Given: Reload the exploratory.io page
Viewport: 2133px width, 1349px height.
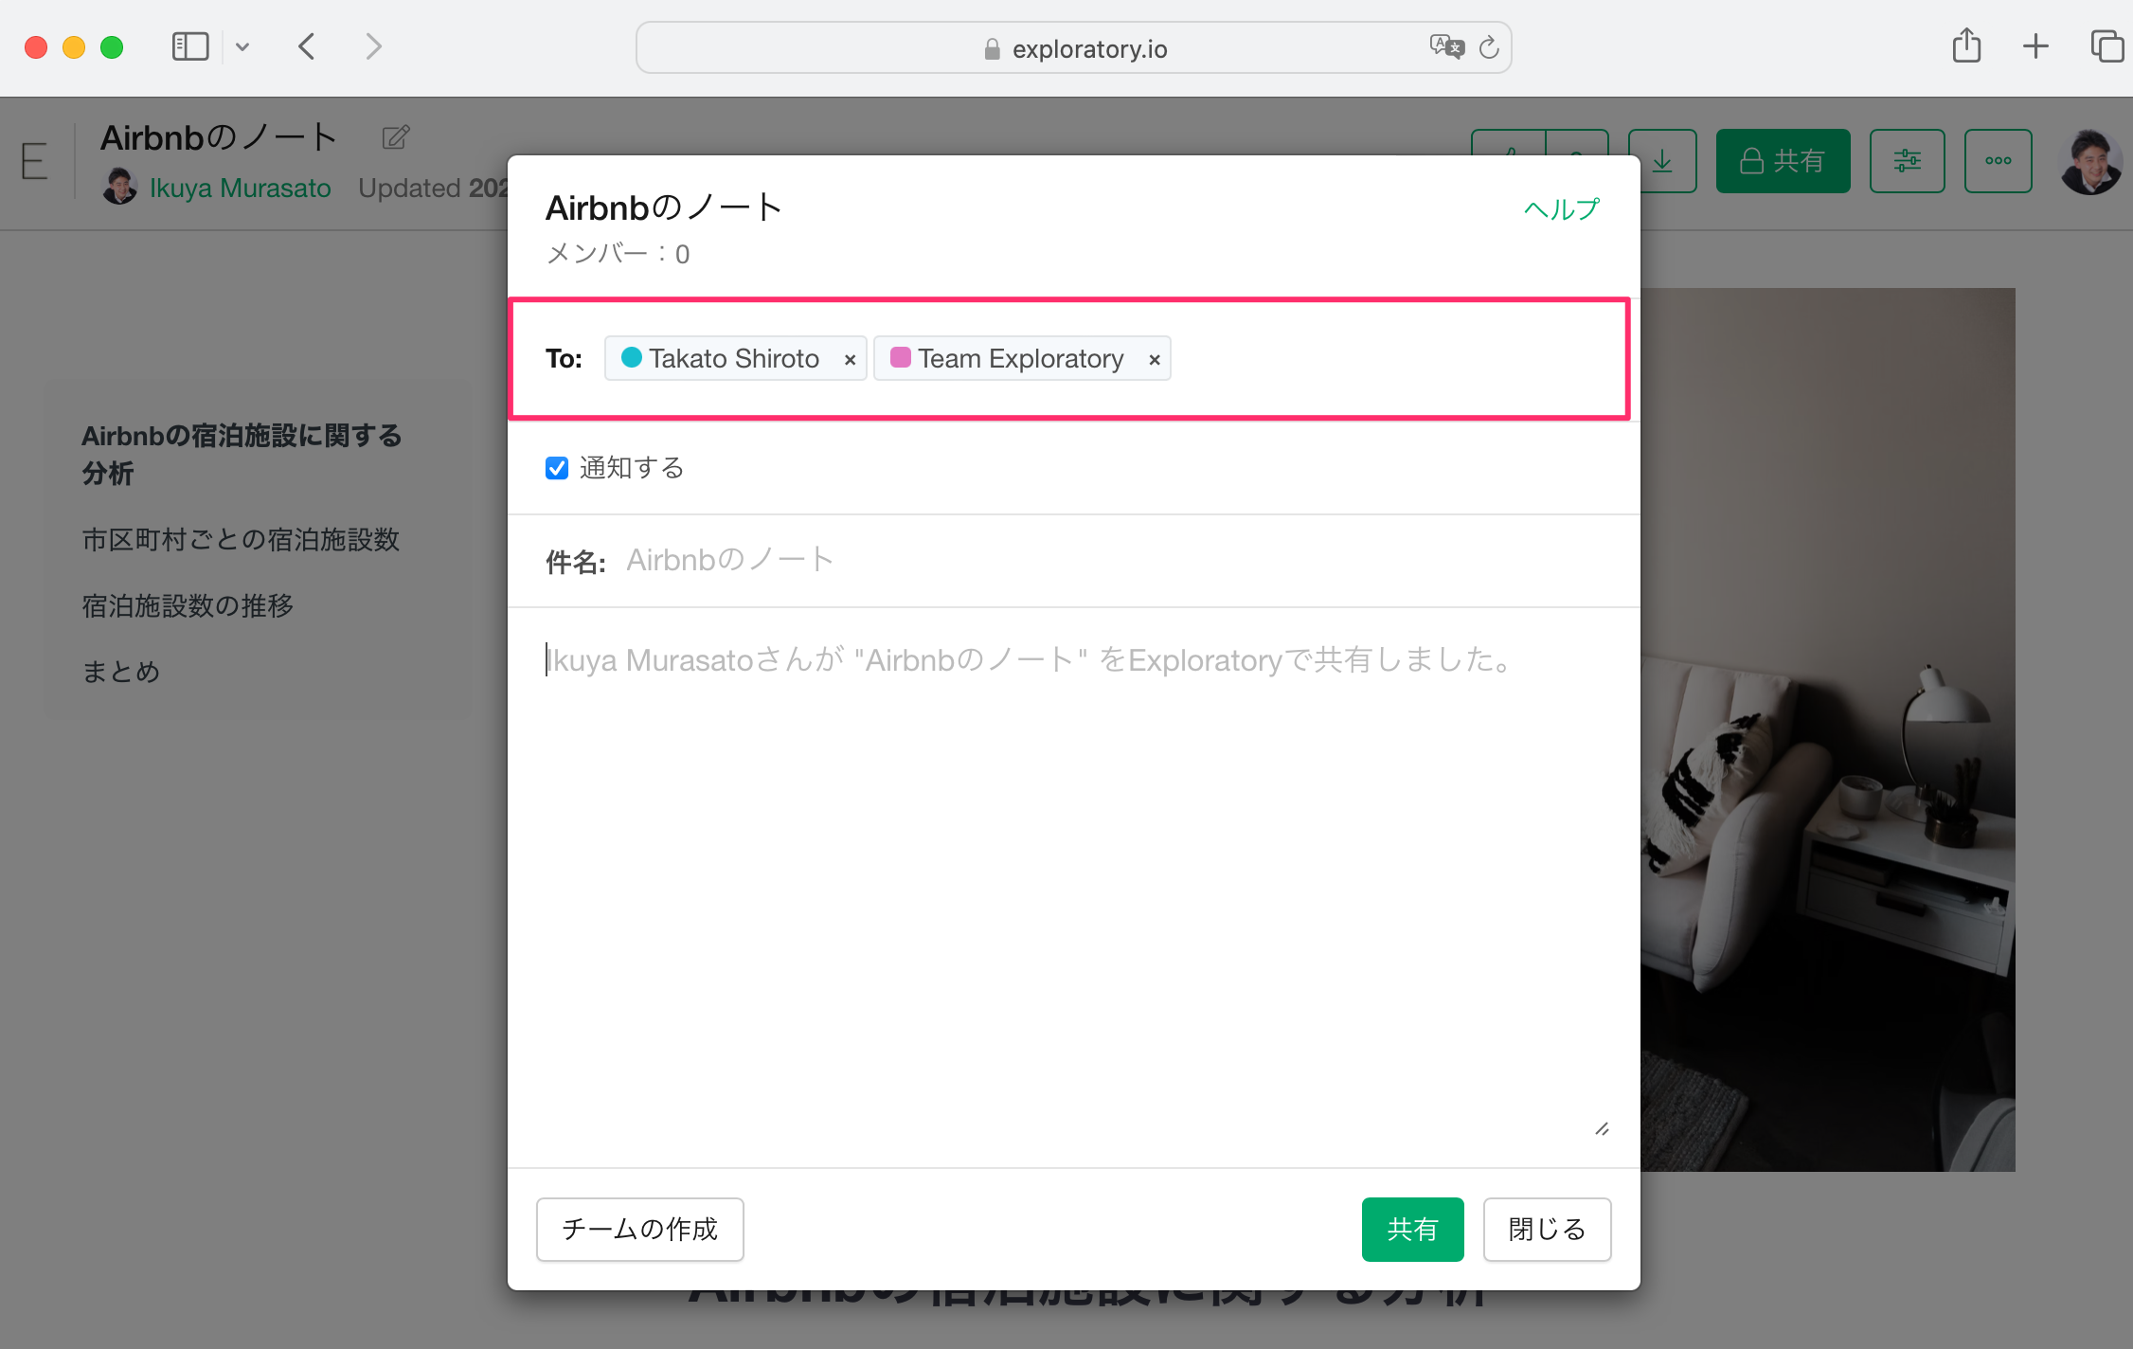Looking at the screenshot, I should 1489,47.
